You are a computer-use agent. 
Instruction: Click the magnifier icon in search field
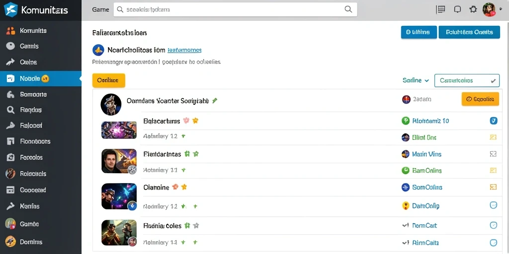348,9
